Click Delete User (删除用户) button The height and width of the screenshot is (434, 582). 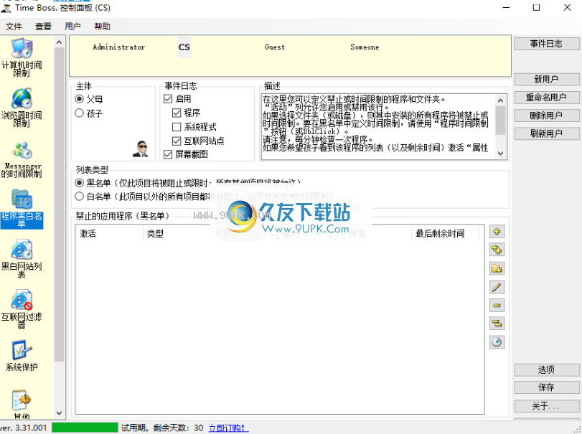546,115
